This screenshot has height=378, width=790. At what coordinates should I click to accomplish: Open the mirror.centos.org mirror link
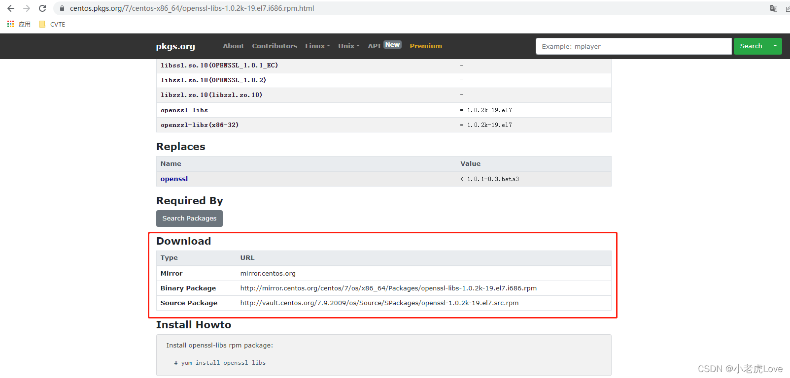268,274
